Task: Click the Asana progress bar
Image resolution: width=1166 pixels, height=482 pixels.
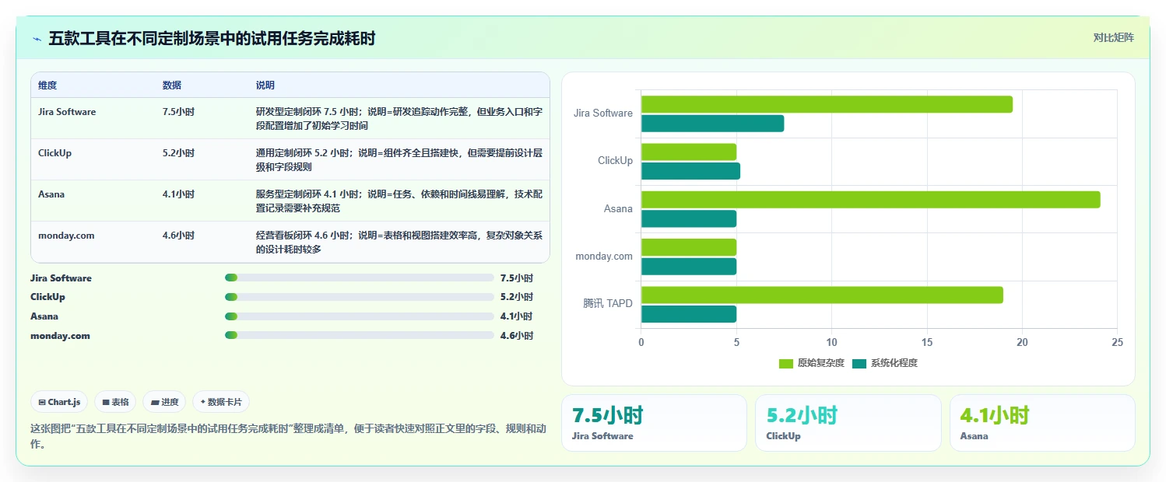Action: [359, 316]
